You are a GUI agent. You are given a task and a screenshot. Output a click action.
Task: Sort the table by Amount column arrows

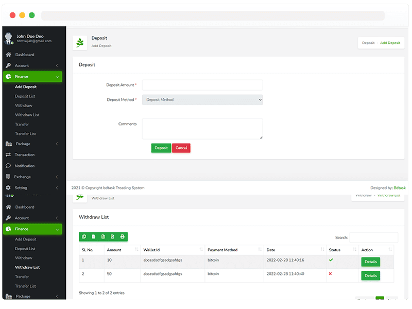[136, 250]
